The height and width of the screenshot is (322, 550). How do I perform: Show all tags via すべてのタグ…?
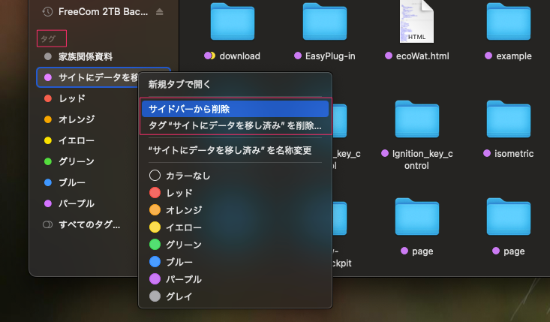pos(89,224)
